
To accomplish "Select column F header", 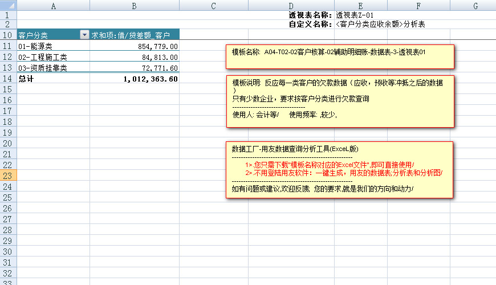I will coord(418,5).
